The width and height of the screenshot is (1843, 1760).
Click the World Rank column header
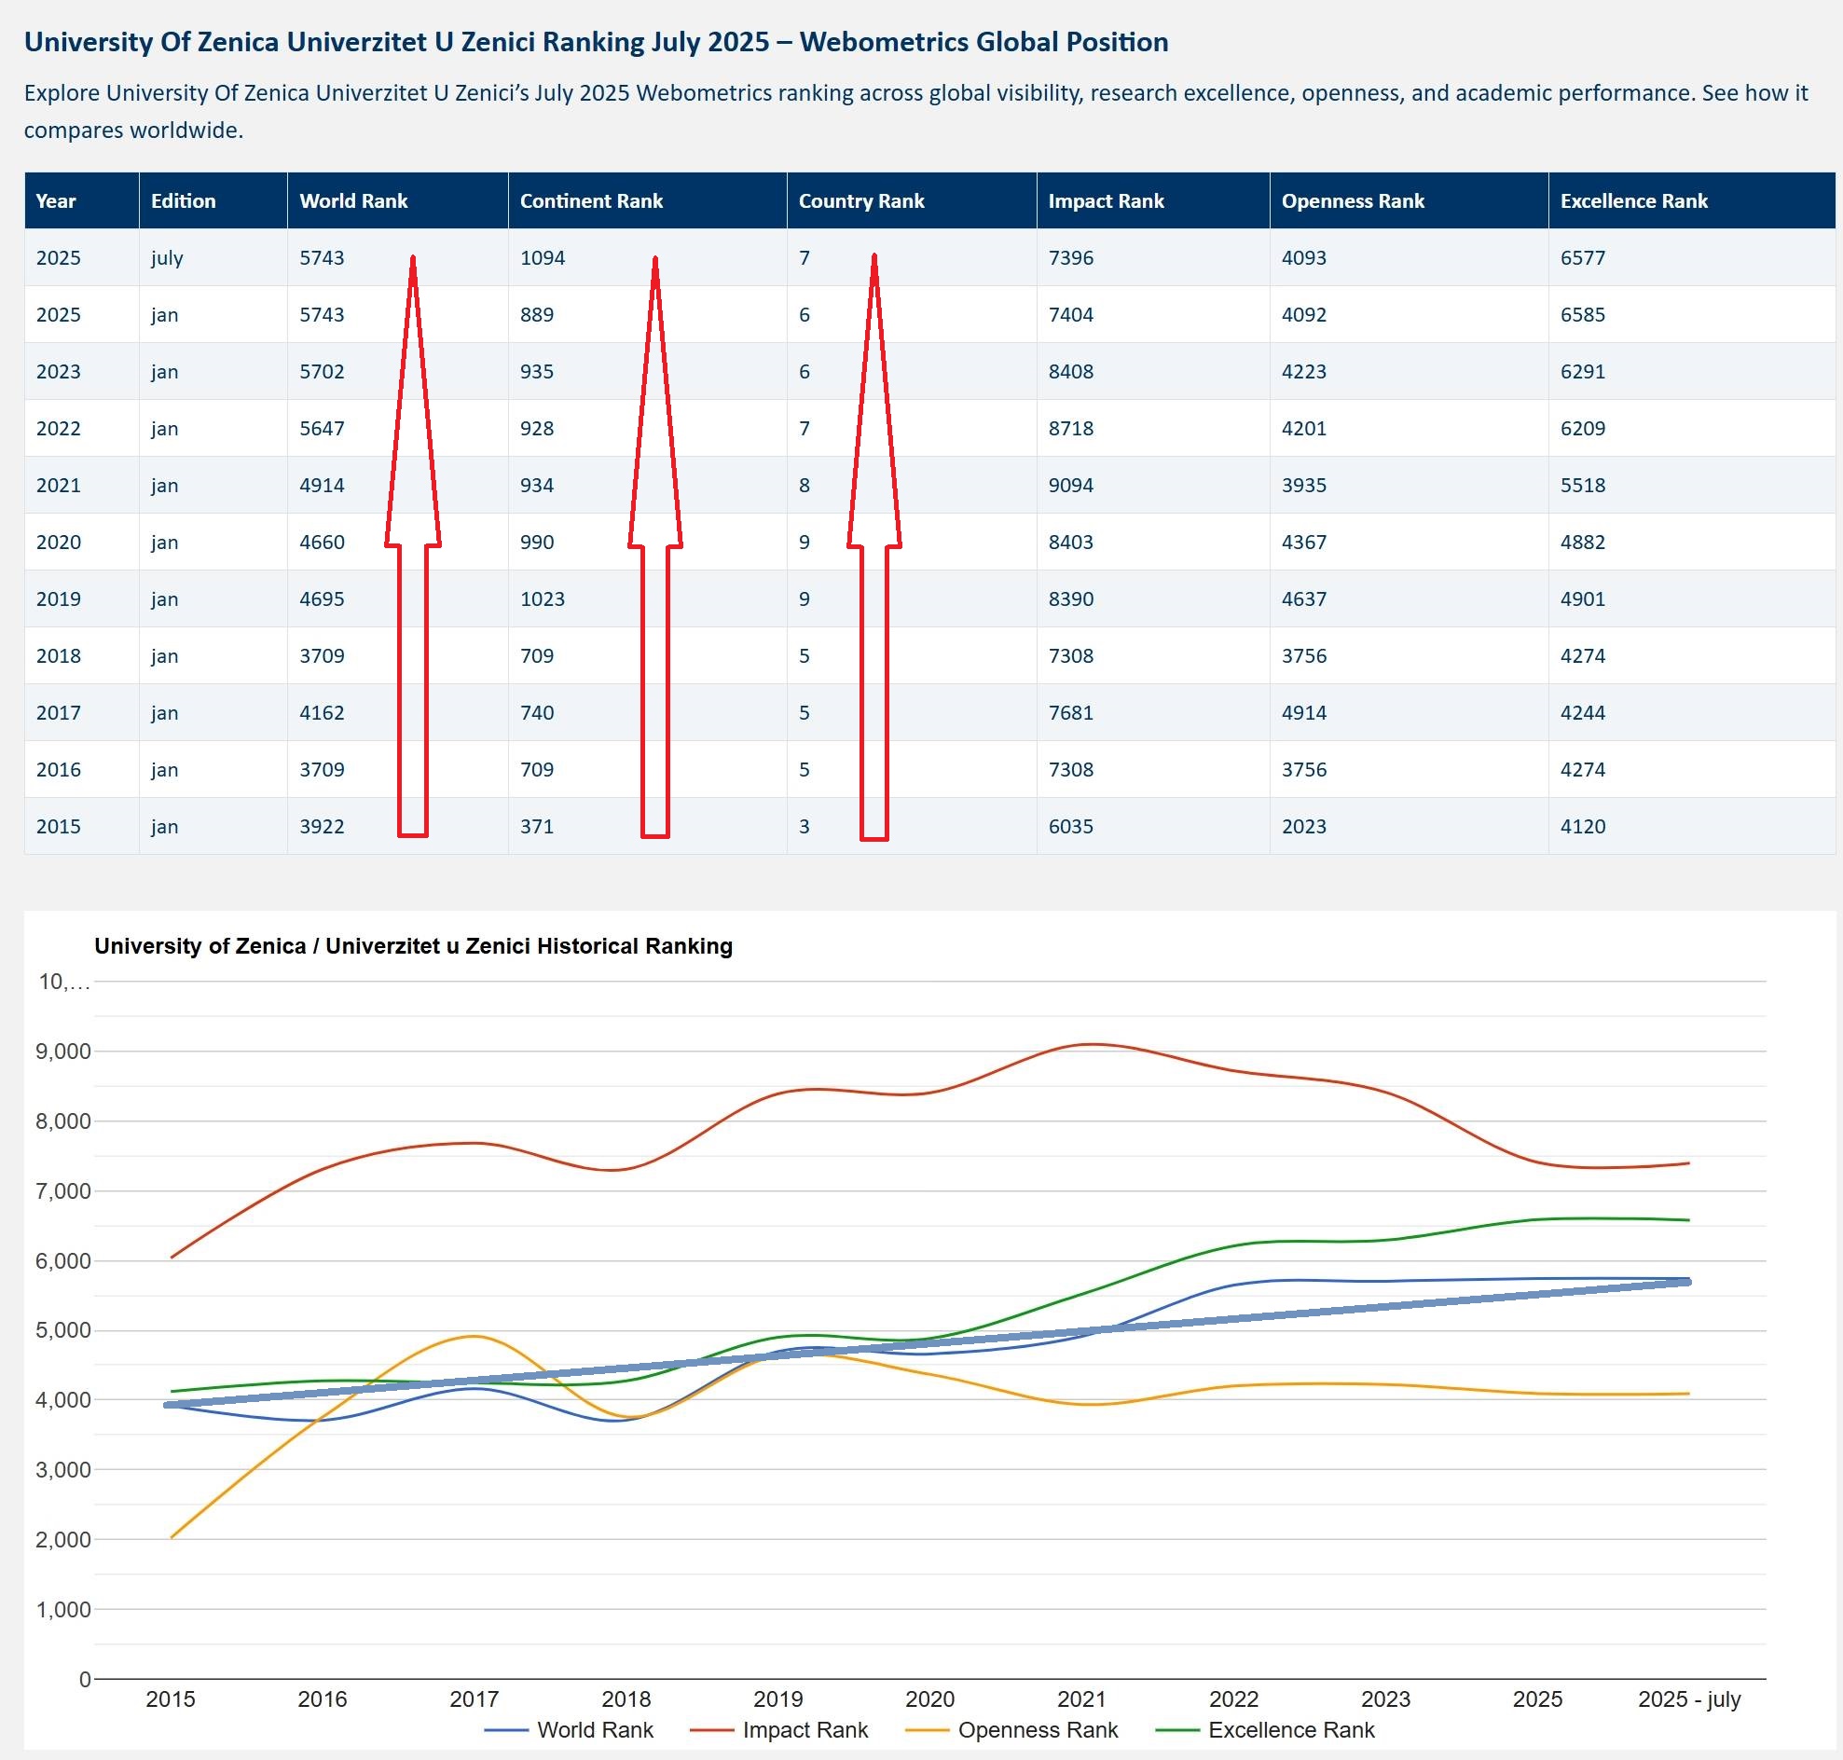[352, 200]
